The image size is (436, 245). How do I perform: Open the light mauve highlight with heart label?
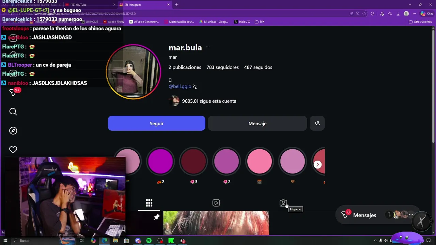pyautogui.click(x=293, y=161)
